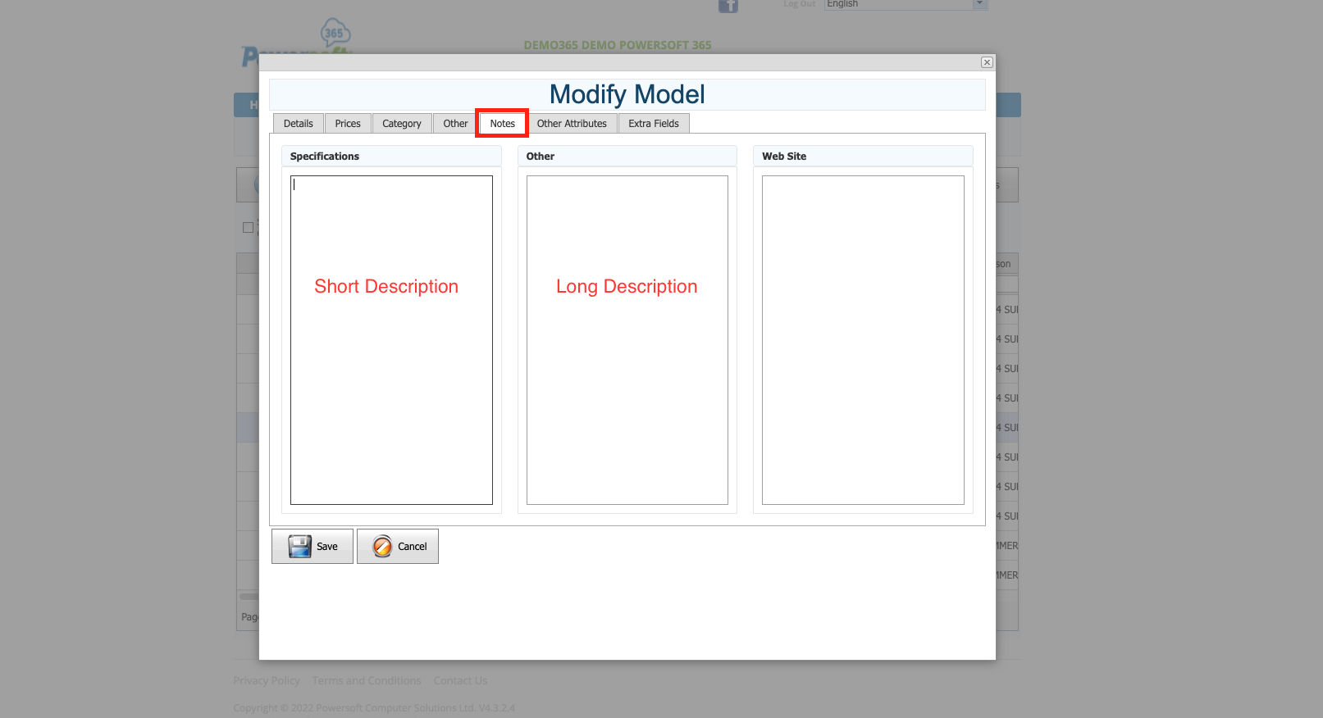Viewport: 1323px width, 718px height.
Task: Click the Log Out link
Action: pyautogui.click(x=799, y=4)
